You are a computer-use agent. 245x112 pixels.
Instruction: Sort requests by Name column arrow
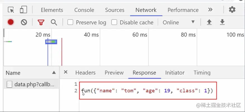tap(54, 73)
